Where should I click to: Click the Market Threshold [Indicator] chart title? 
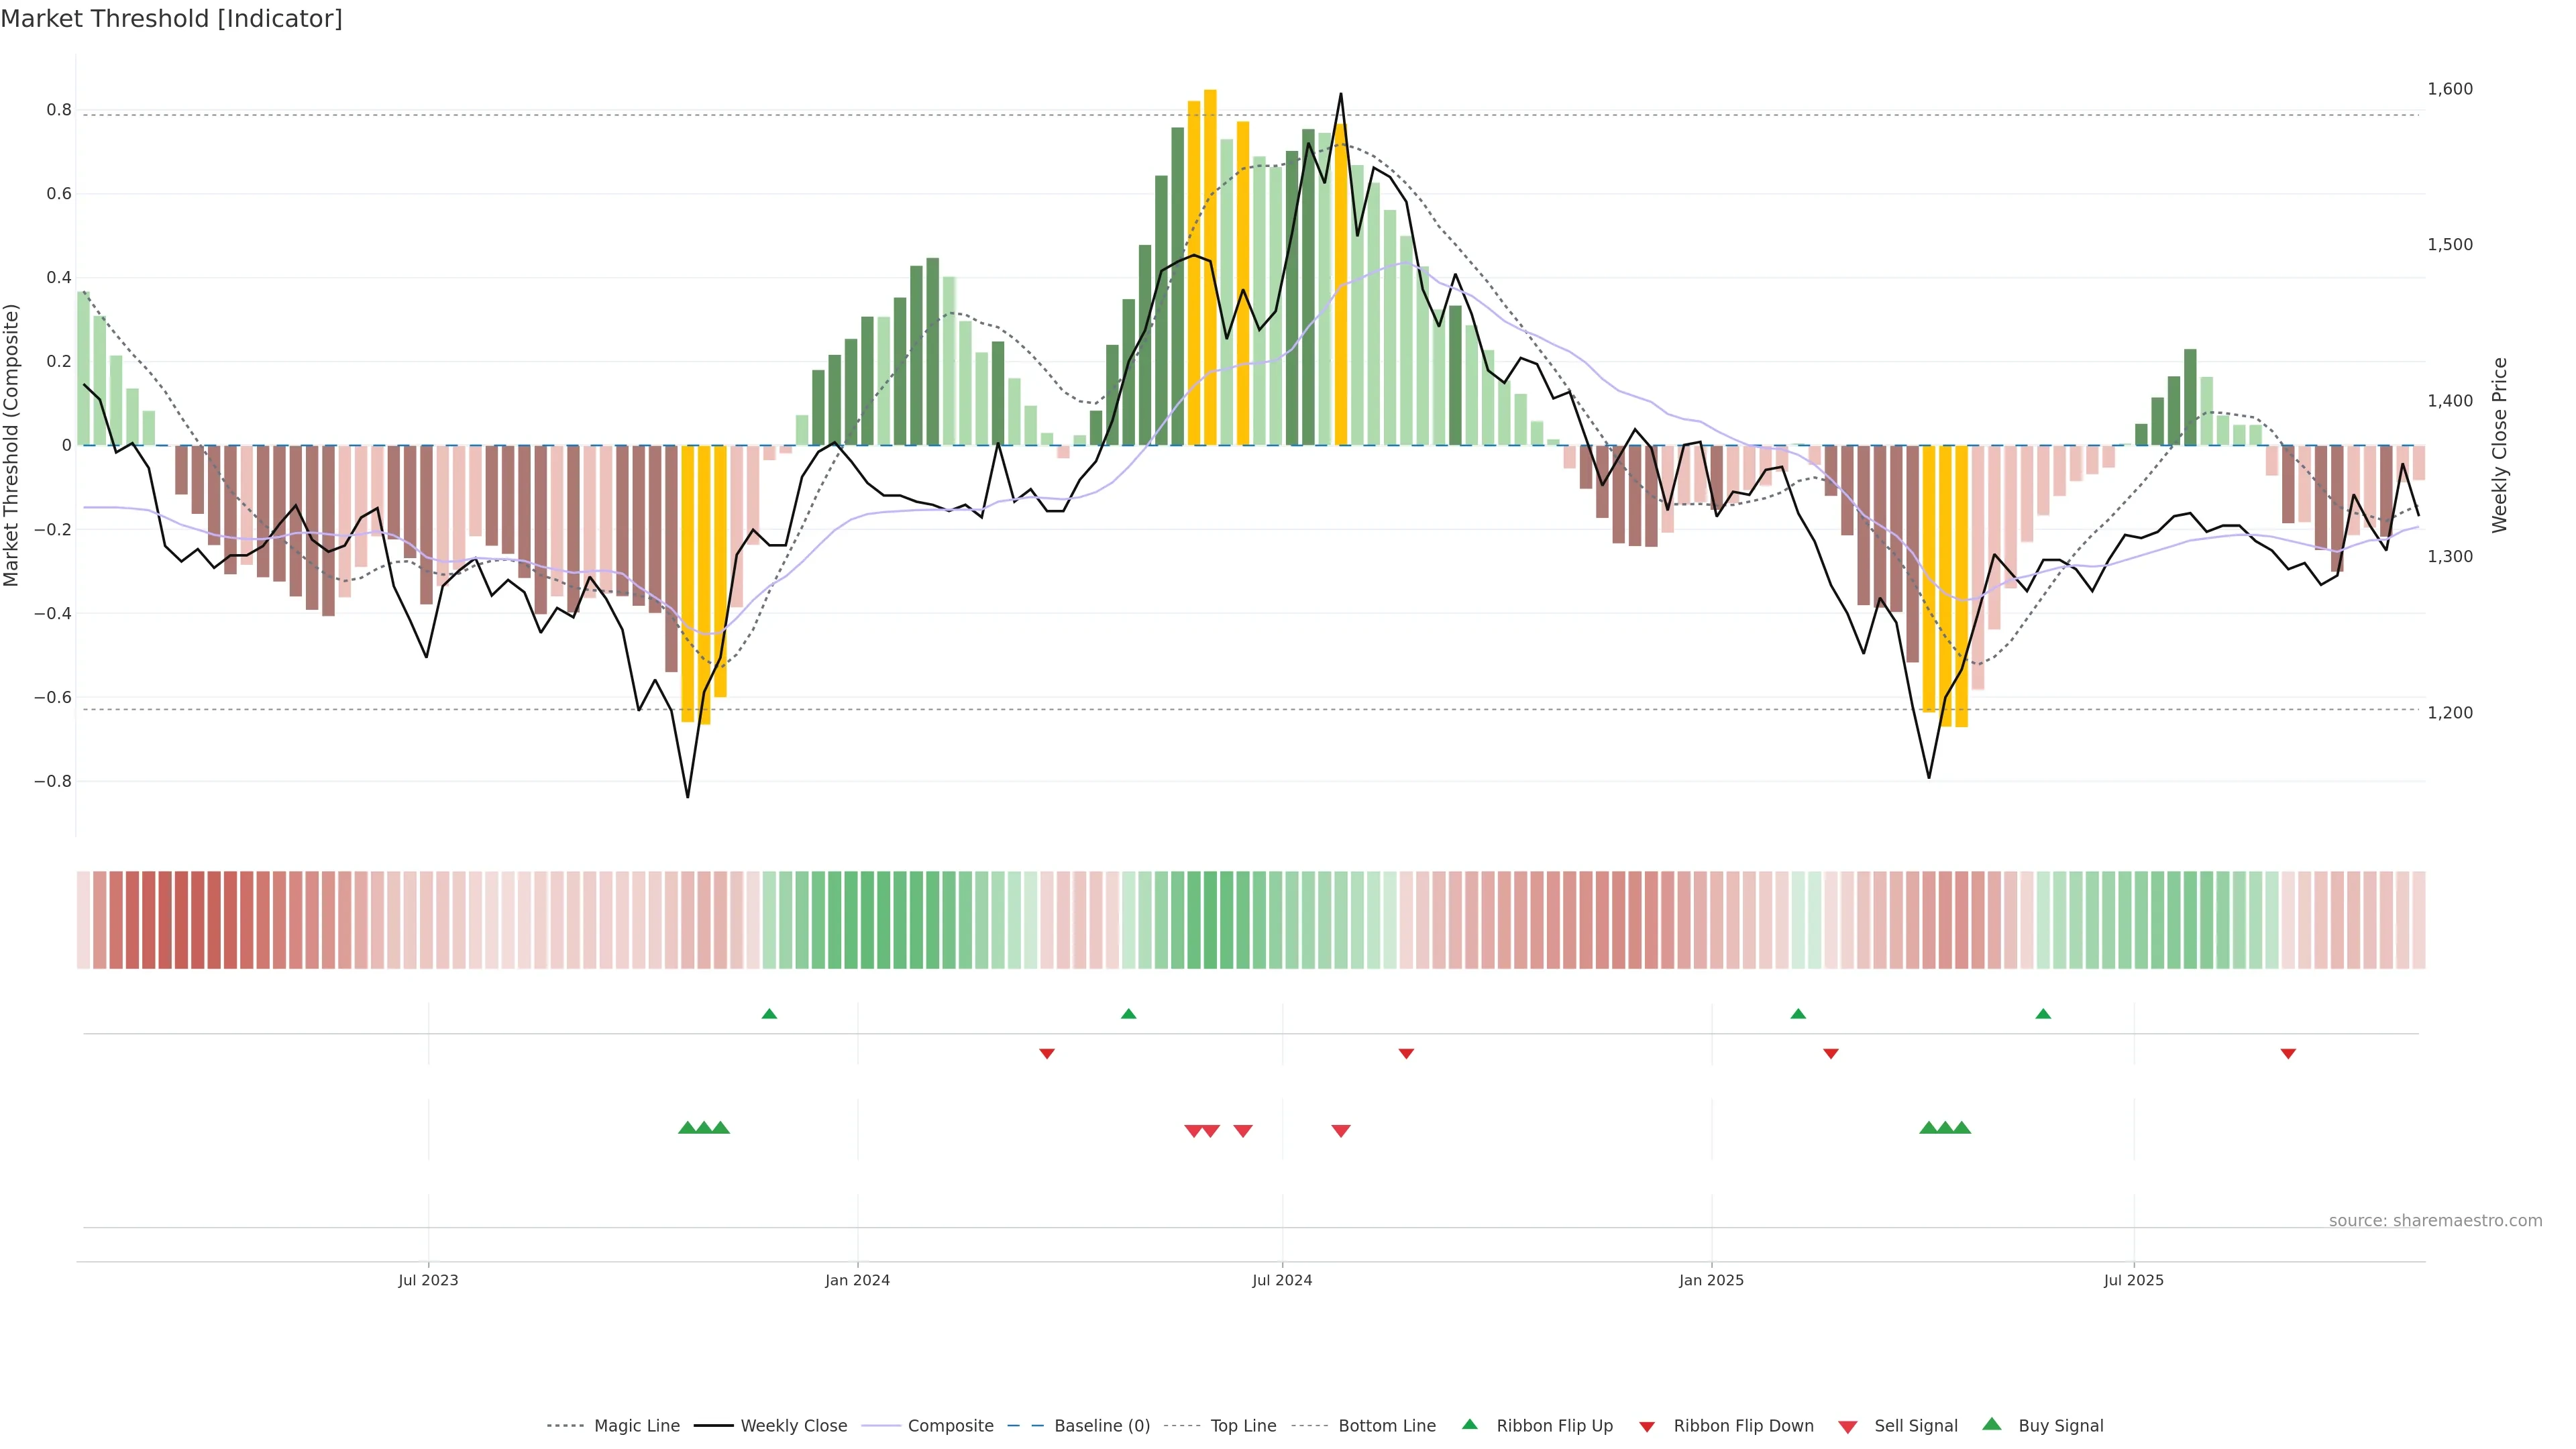tap(171, 19)
